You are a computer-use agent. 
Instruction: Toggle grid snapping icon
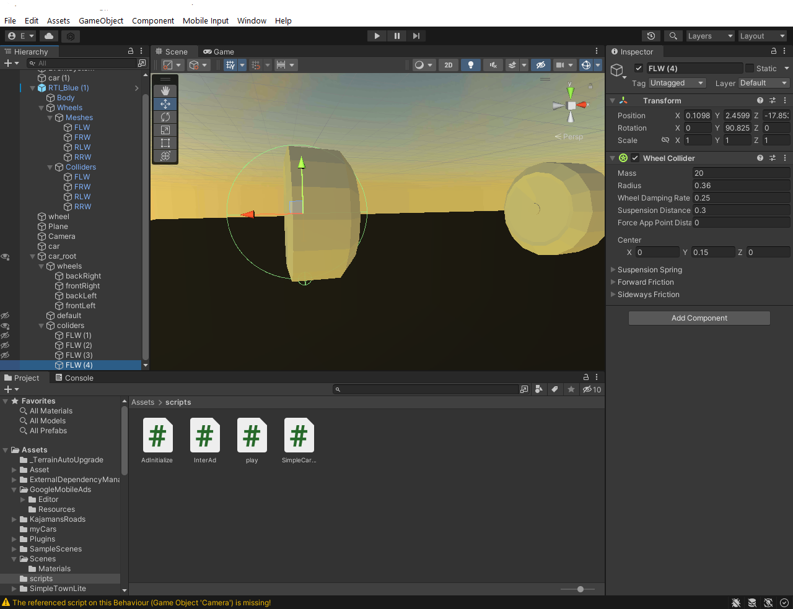point(256,65)
